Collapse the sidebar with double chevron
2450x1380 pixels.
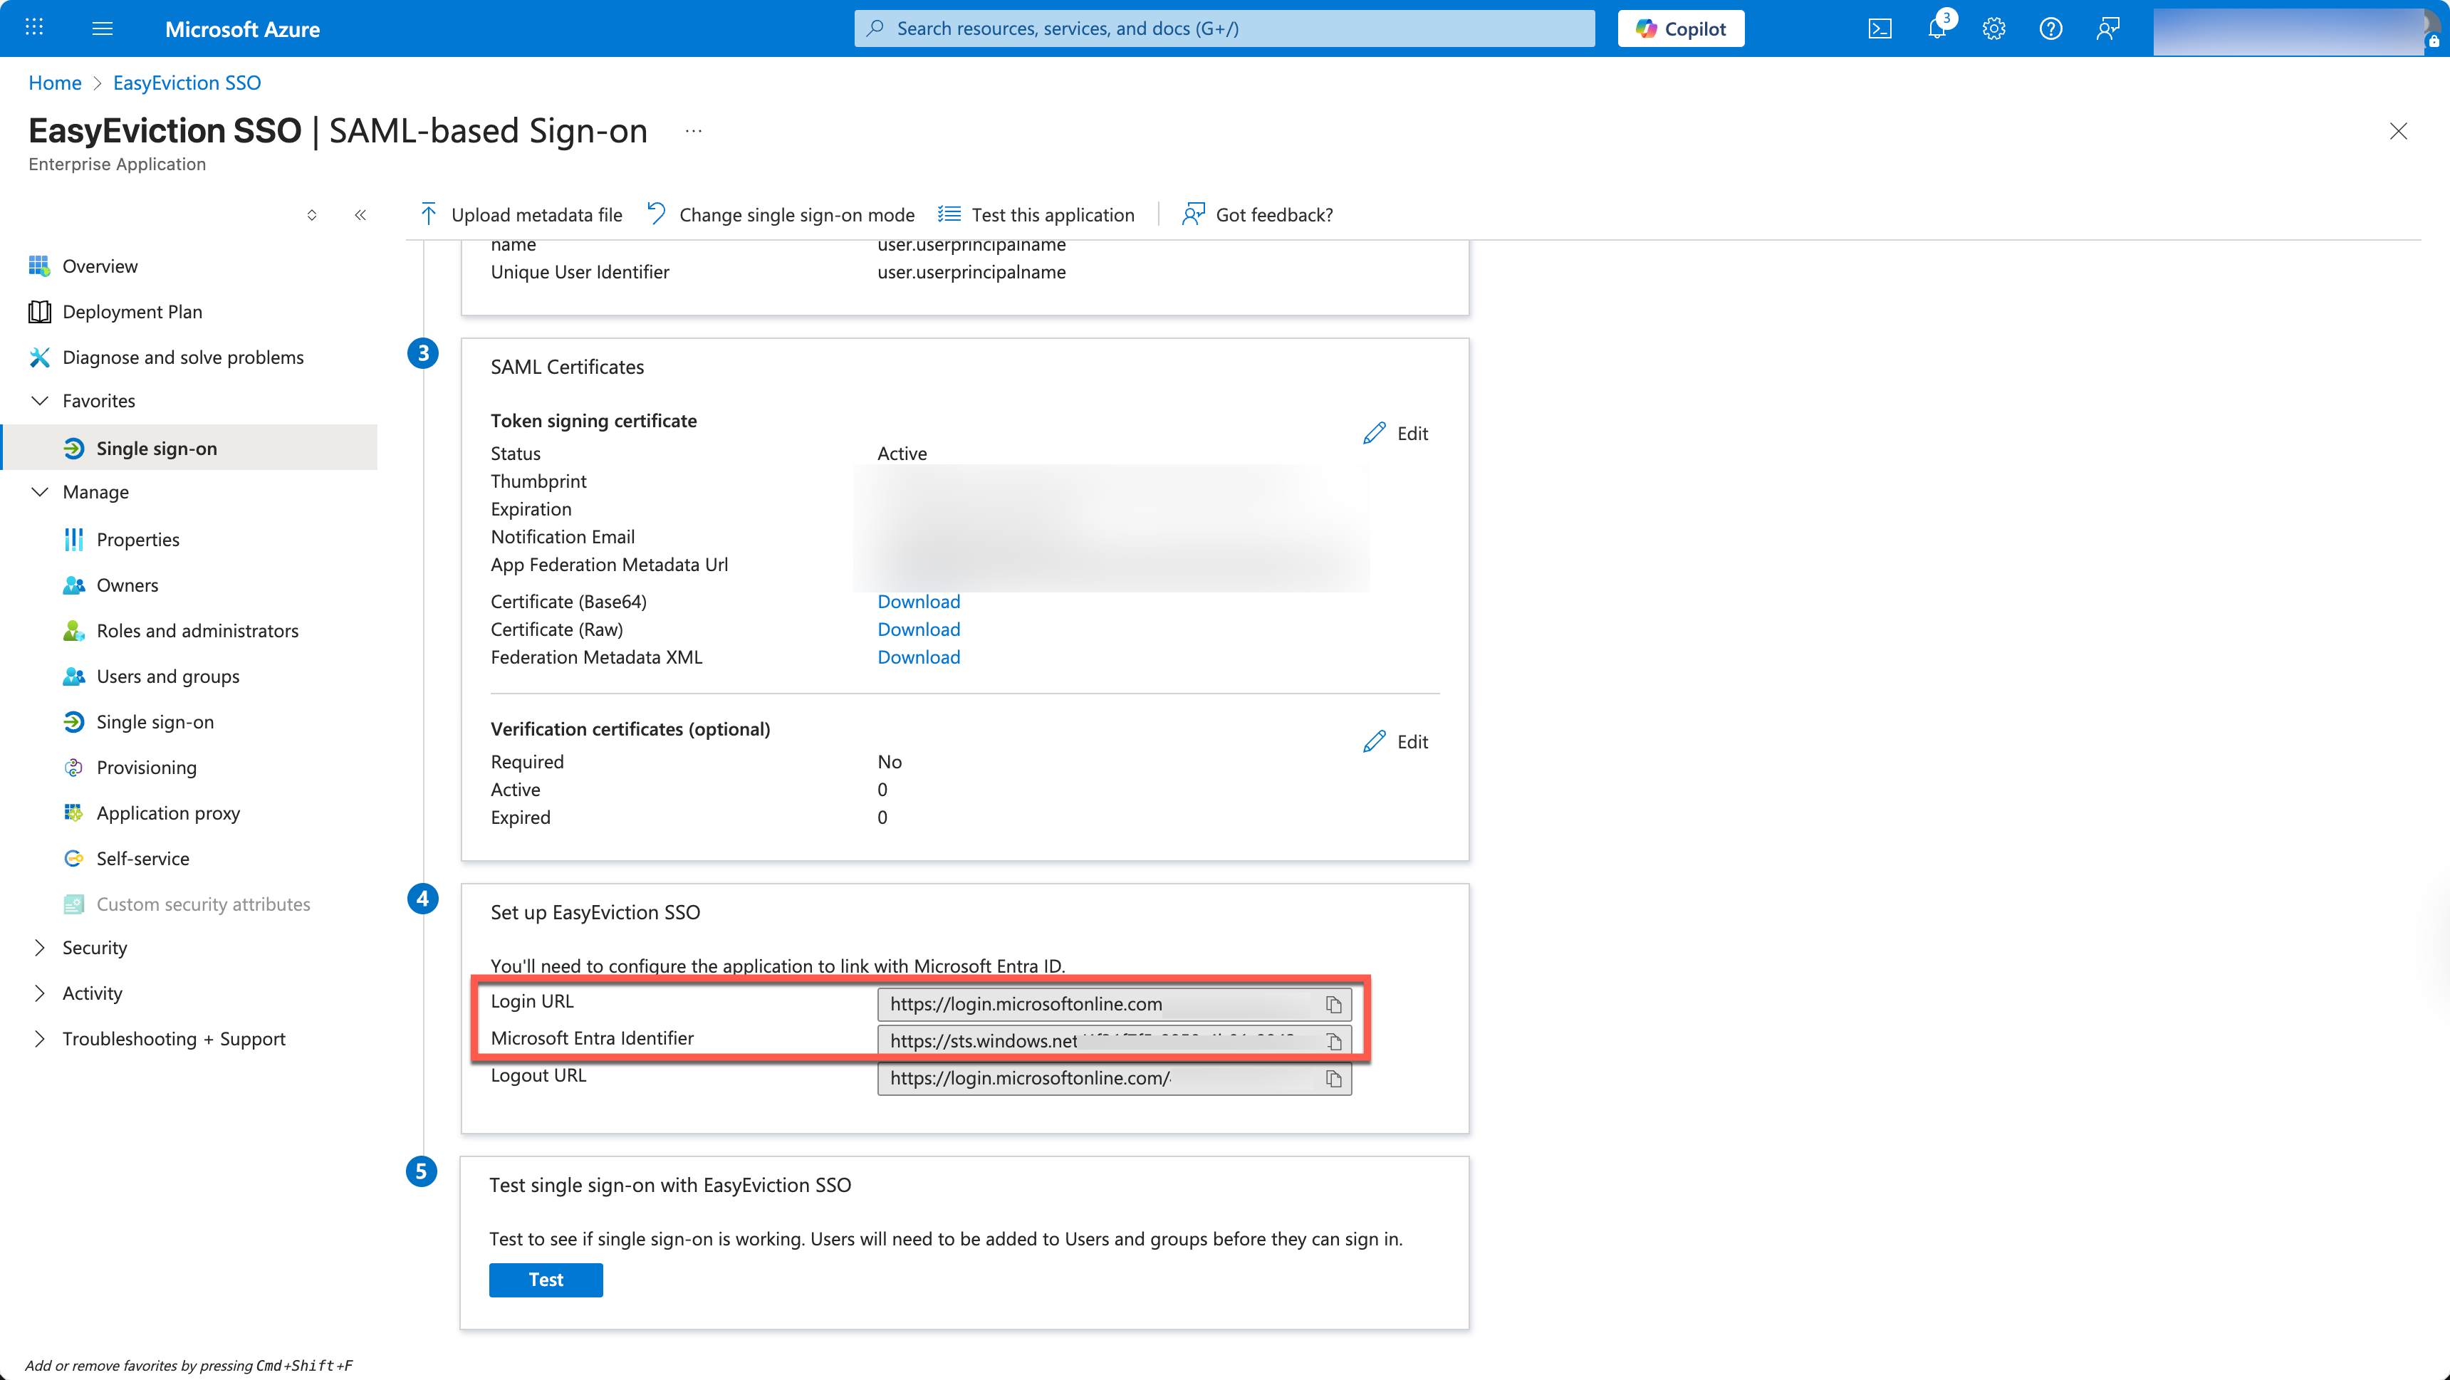360,215
